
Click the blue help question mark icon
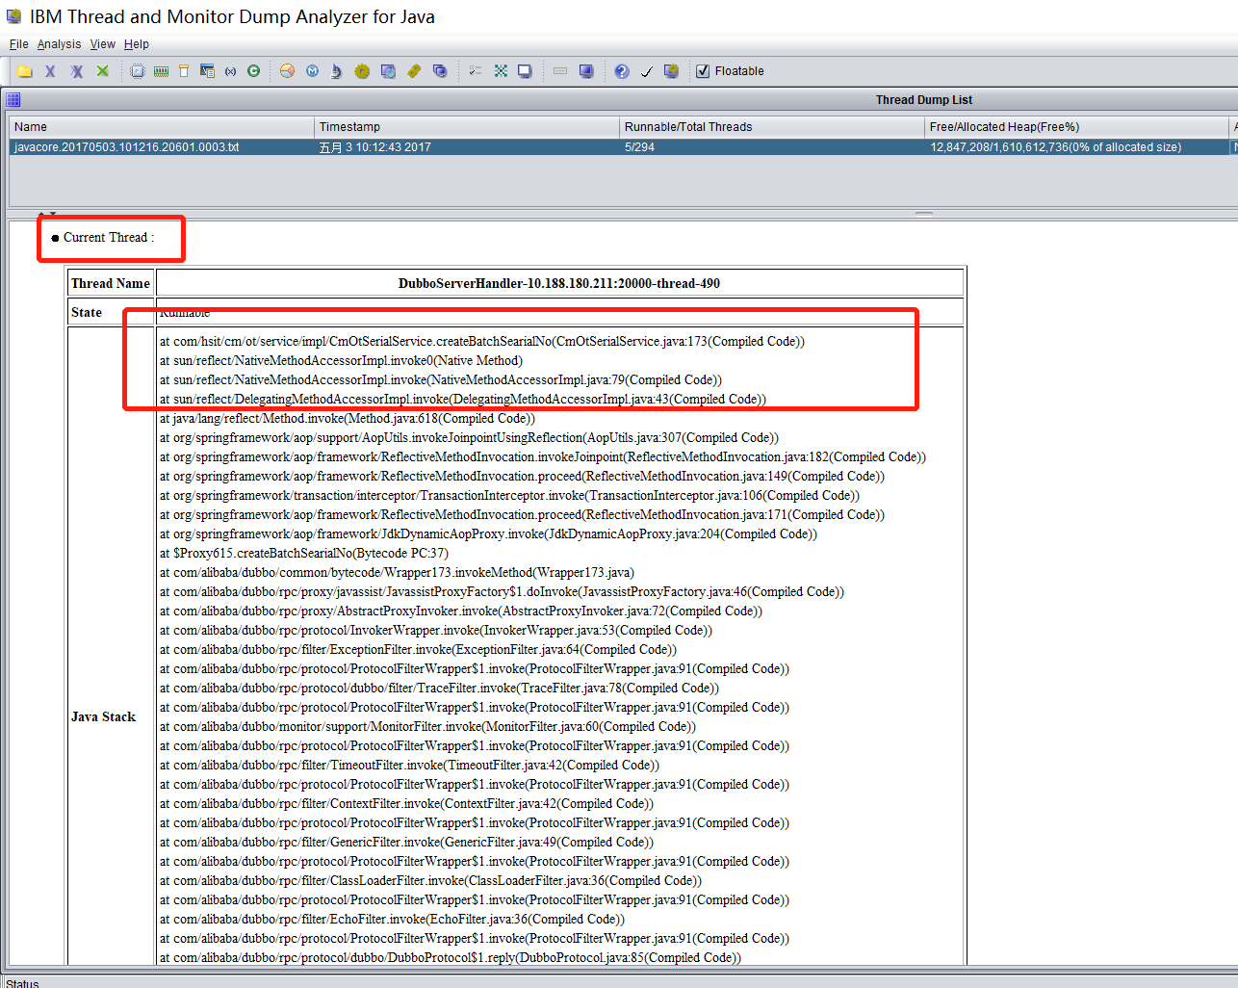[622, 71]
